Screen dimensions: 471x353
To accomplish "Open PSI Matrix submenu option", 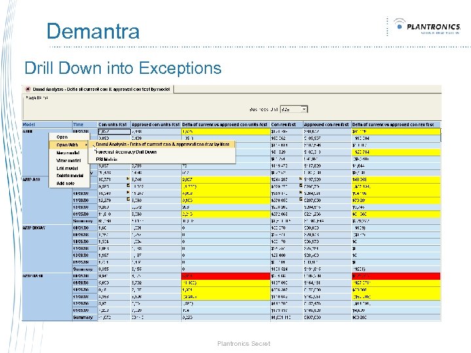I will (x=162, y=160).
